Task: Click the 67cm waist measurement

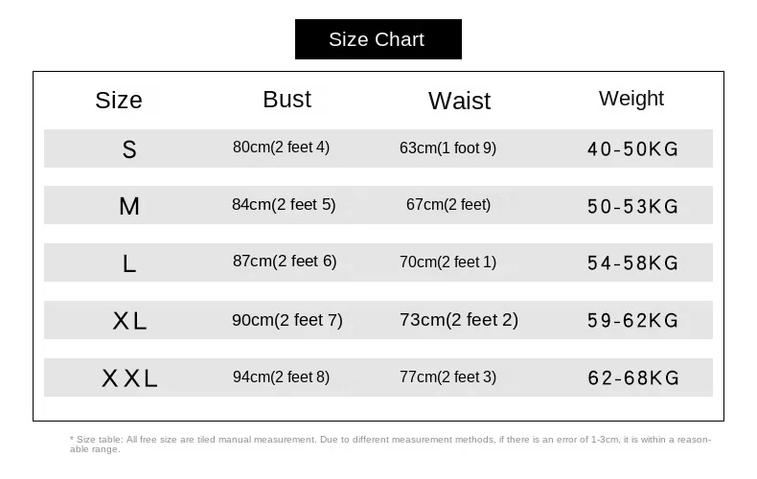Action: pos(447,205)
